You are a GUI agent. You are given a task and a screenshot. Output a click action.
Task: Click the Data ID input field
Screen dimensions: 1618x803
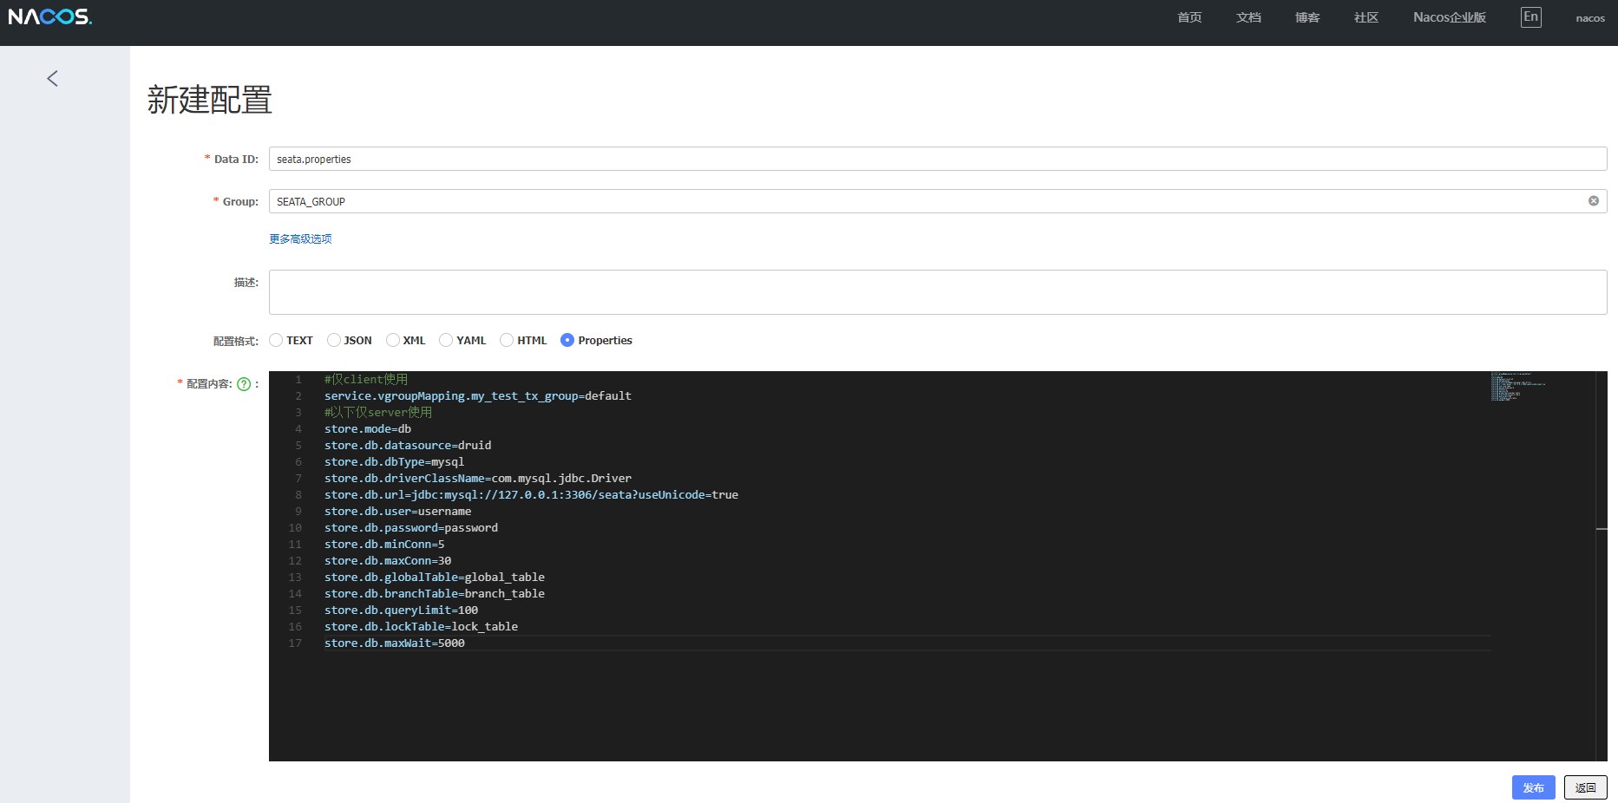click(x=937, y=160)
